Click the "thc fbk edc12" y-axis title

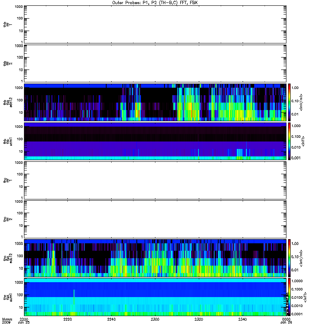click(8, 258)
